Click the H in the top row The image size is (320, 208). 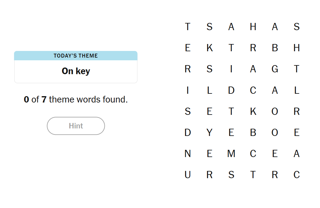tap(253, 27)
